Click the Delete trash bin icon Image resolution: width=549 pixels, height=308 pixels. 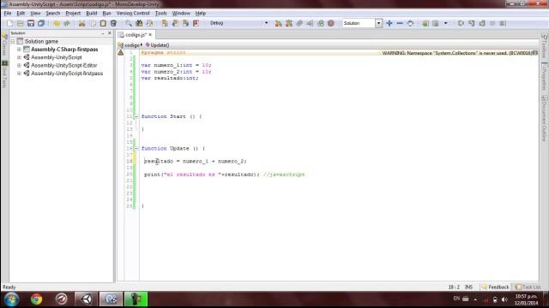point(113,23)
